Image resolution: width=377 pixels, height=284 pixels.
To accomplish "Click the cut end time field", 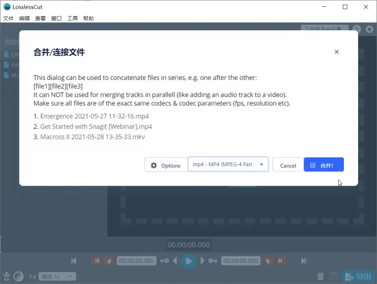I will coord(240,261).
